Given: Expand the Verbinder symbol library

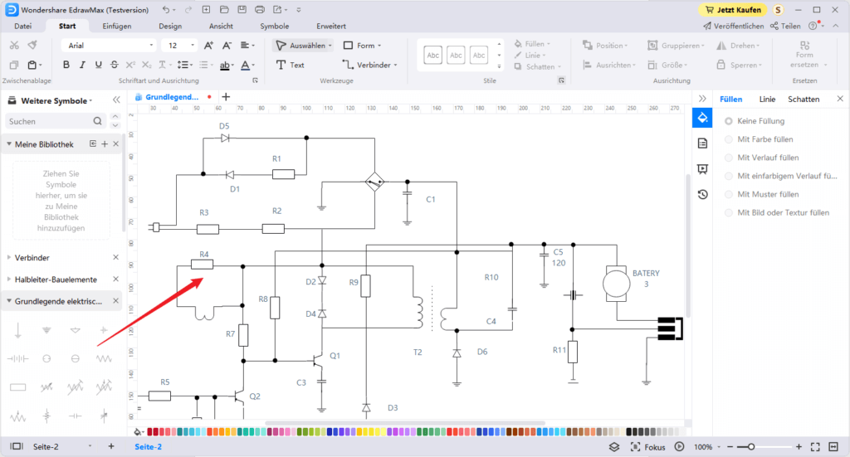Looking at the screenshot, I should 10,257.
